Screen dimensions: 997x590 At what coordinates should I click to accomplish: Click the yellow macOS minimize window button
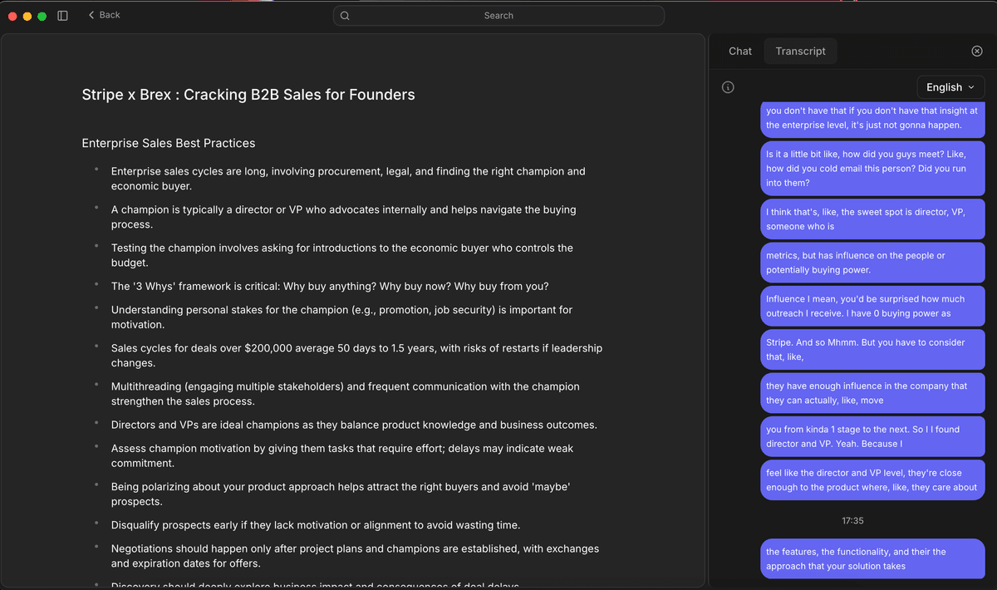pos(27,16)
